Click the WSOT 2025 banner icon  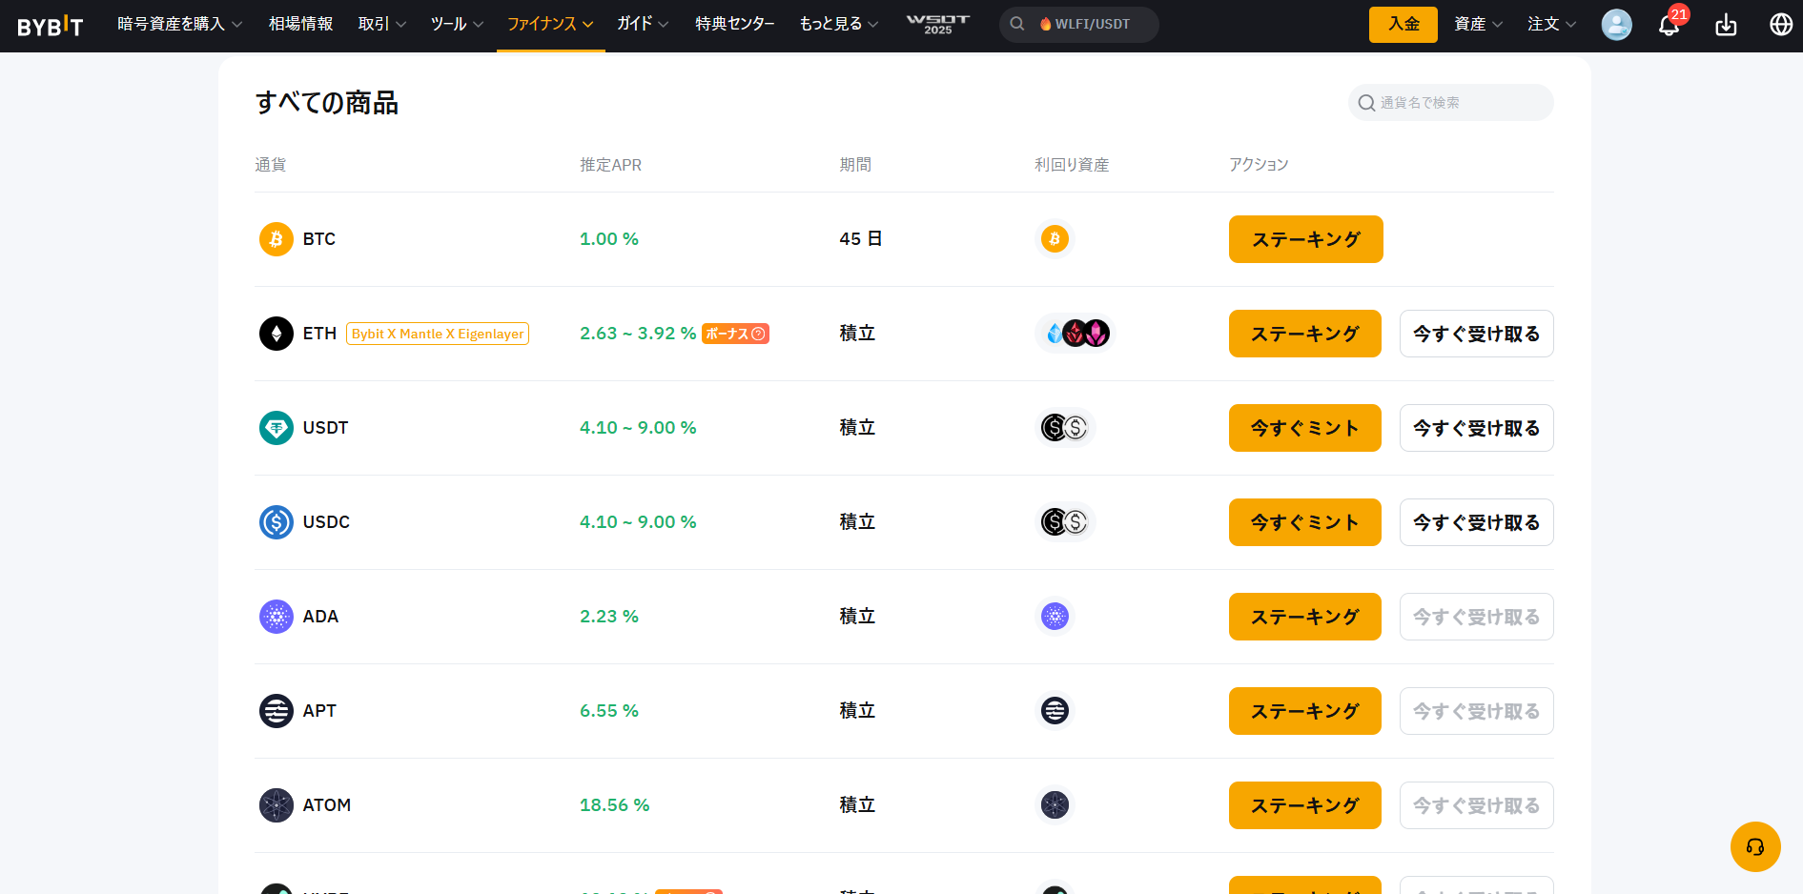point(937,24)
